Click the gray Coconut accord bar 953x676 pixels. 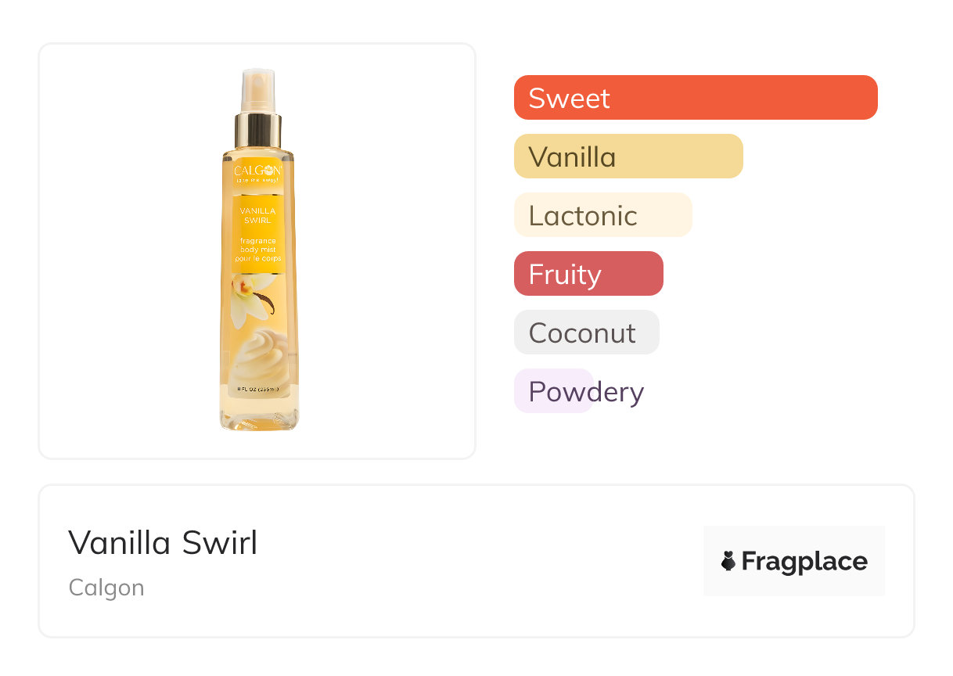pos(586,333)
